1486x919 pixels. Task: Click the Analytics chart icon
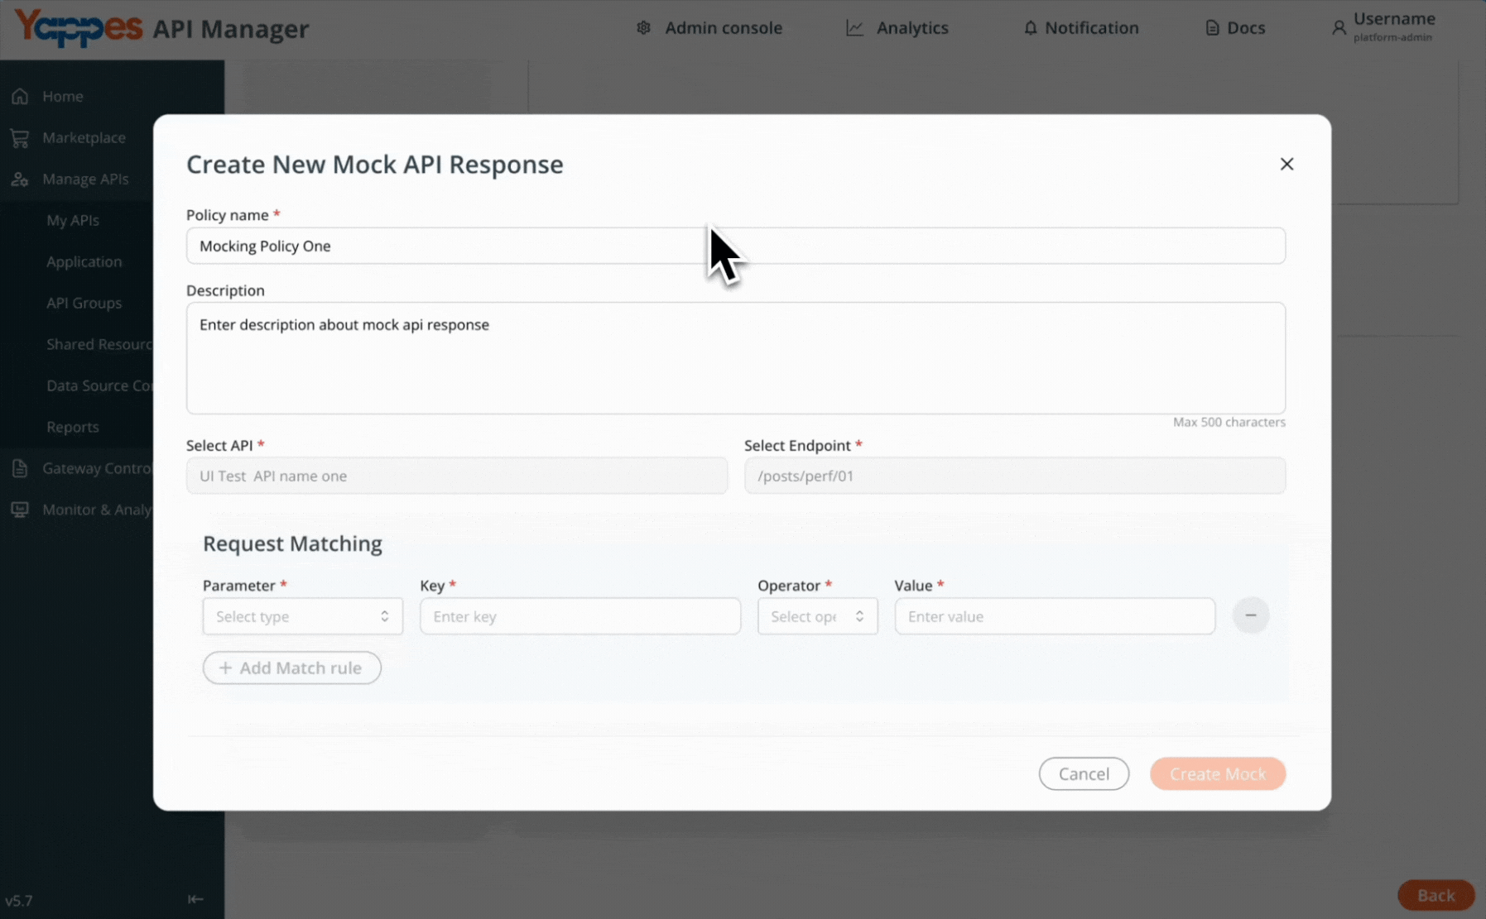coord(854,28)
